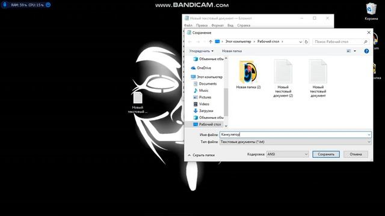Click the 'Сохранить' button
The height and width of the screenshot is (216, 385).
tap(326, 154)
